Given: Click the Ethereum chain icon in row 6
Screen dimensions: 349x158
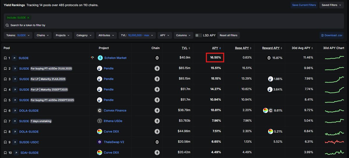Looking at the screenshot, I should click(157, 110).
